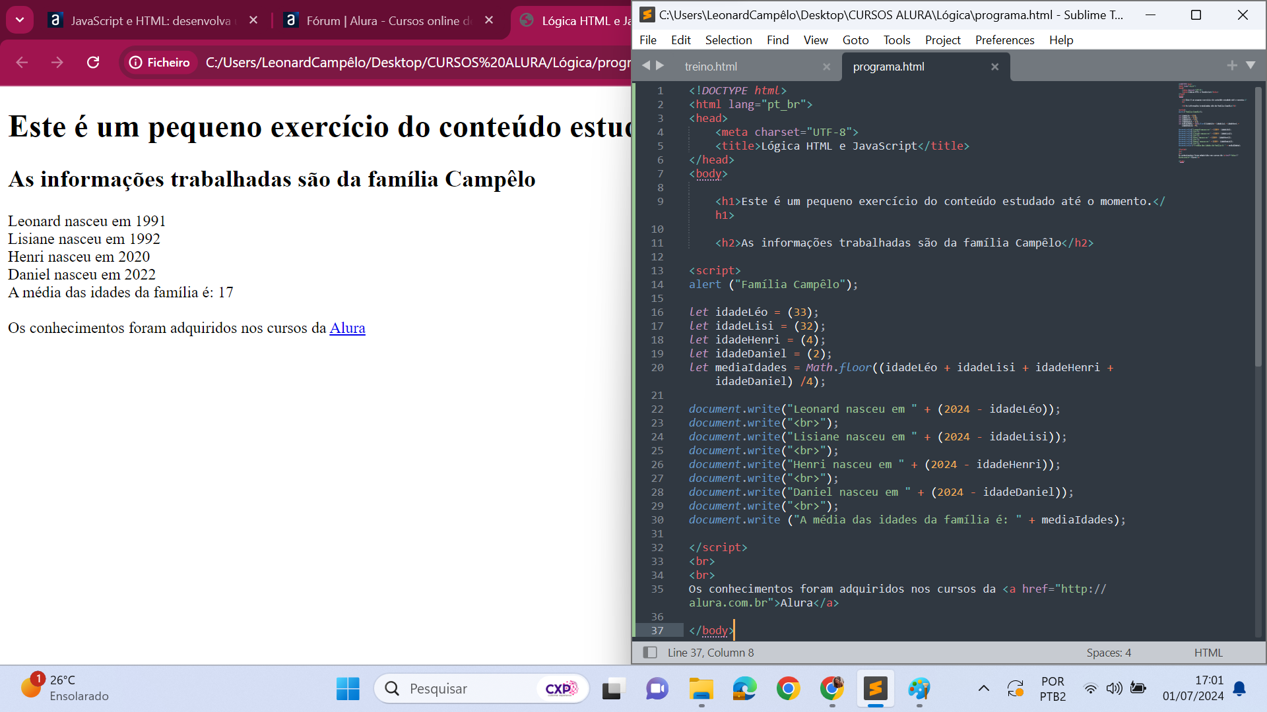Click the Ficheiro site info chip
The width and height of the screenshot is (1267, 712).
click(x=160, y=62)
